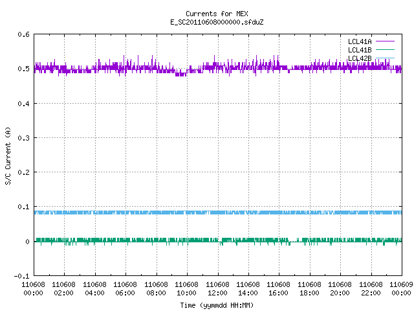Click the 0.6 y-axis tick value
This screenshot has height=311, width=414.
(x=23, y=34)
